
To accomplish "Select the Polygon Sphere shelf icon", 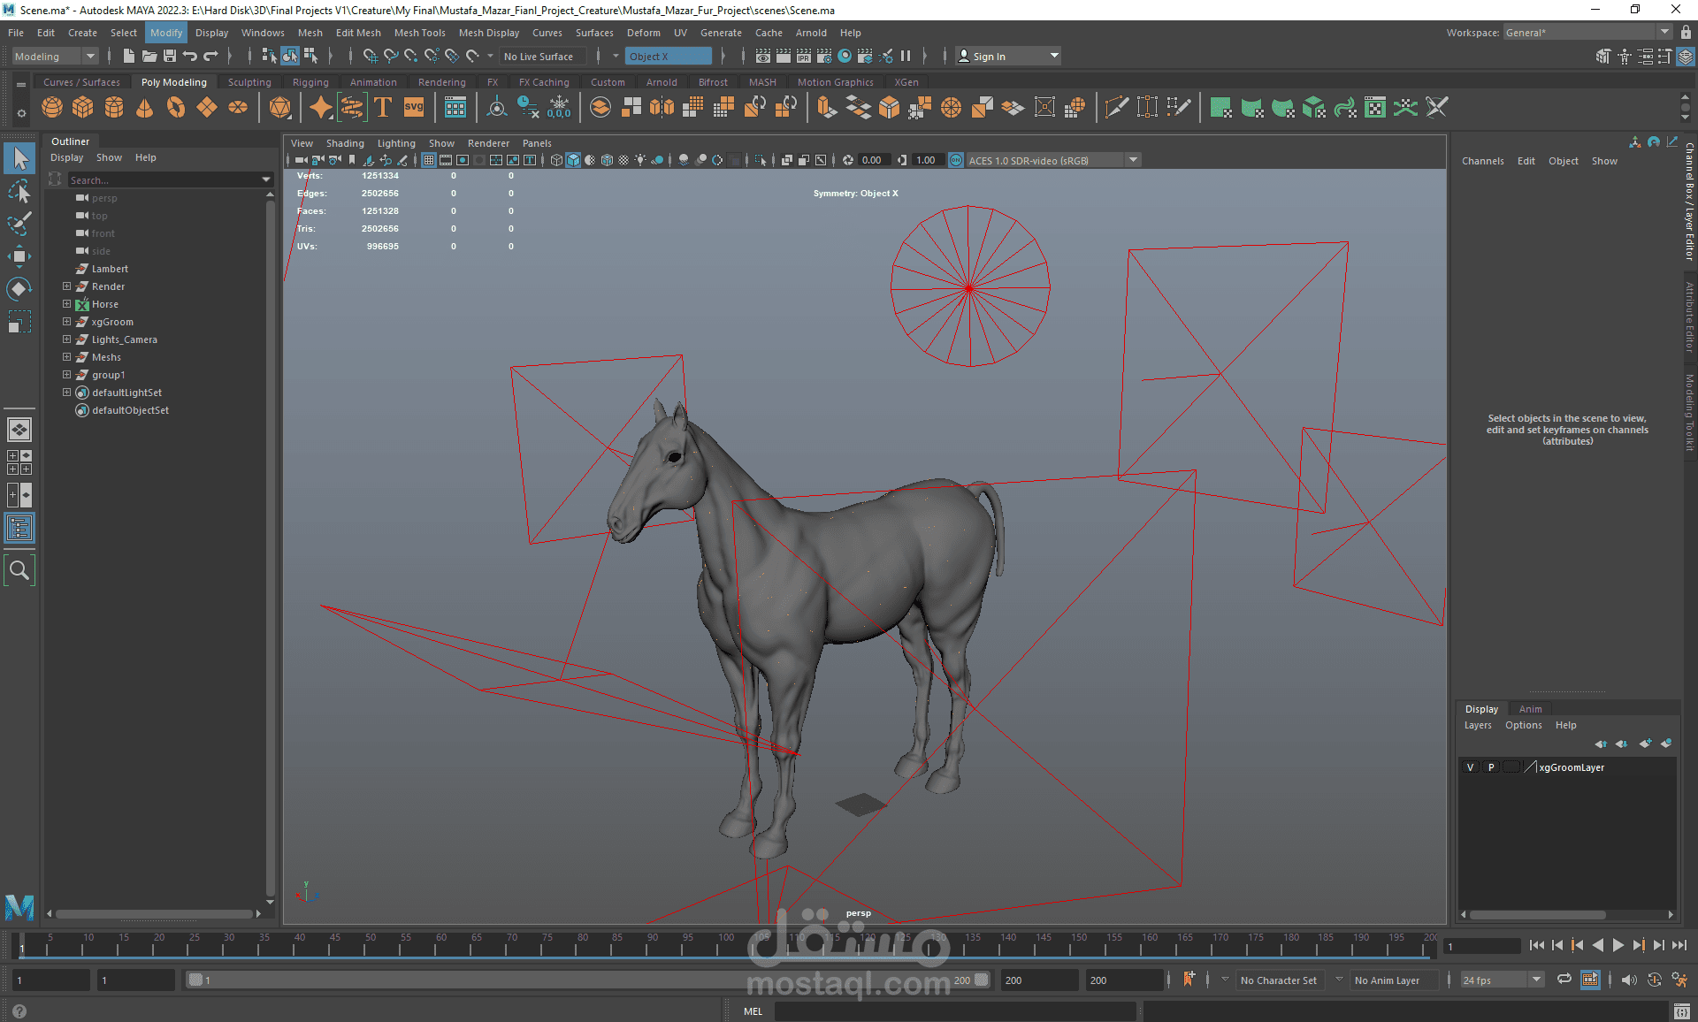I will (52, 108).
